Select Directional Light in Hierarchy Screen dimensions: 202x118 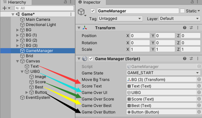click(x=41, y=25)
